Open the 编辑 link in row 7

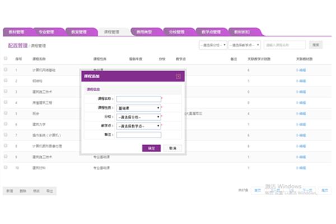301,136
